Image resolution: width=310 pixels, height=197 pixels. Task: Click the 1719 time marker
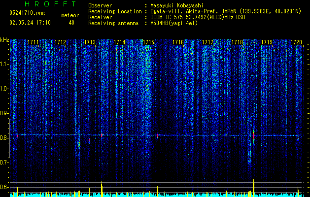click(x=267, y=42)
